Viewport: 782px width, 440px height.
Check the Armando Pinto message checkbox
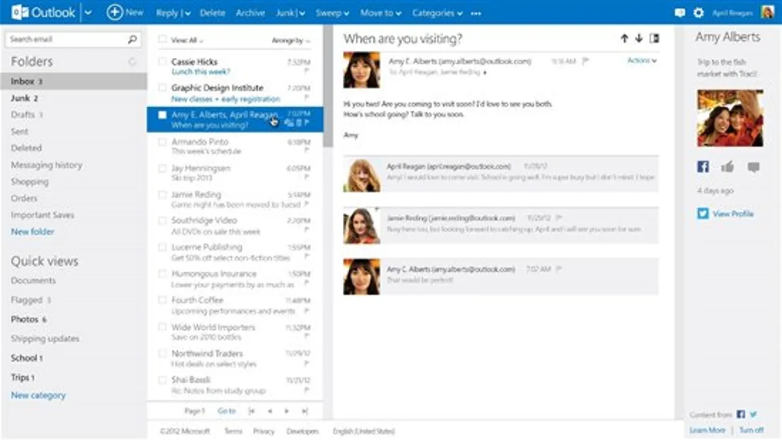(162, 141)
